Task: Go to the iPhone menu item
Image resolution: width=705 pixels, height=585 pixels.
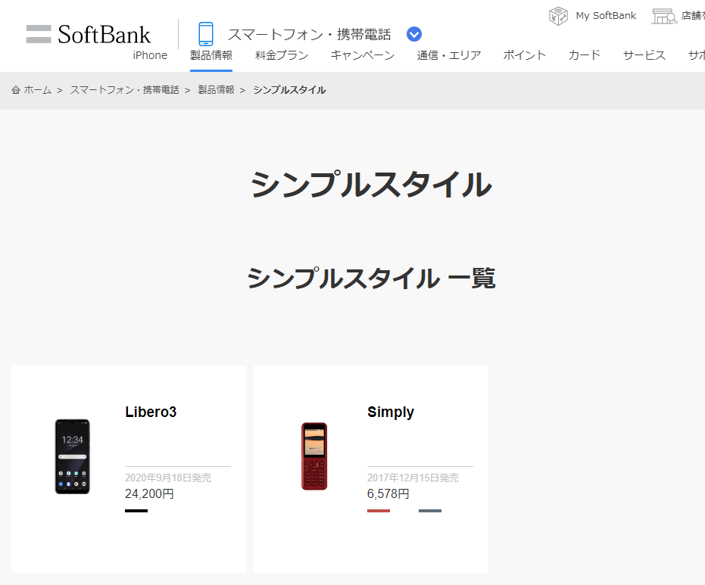Action: coord(150,55)
